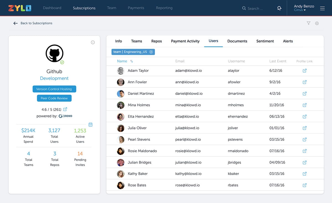Screen dimensions: 332x203
Task: Click the Andy Benzo user name
Action: point(304,6)
